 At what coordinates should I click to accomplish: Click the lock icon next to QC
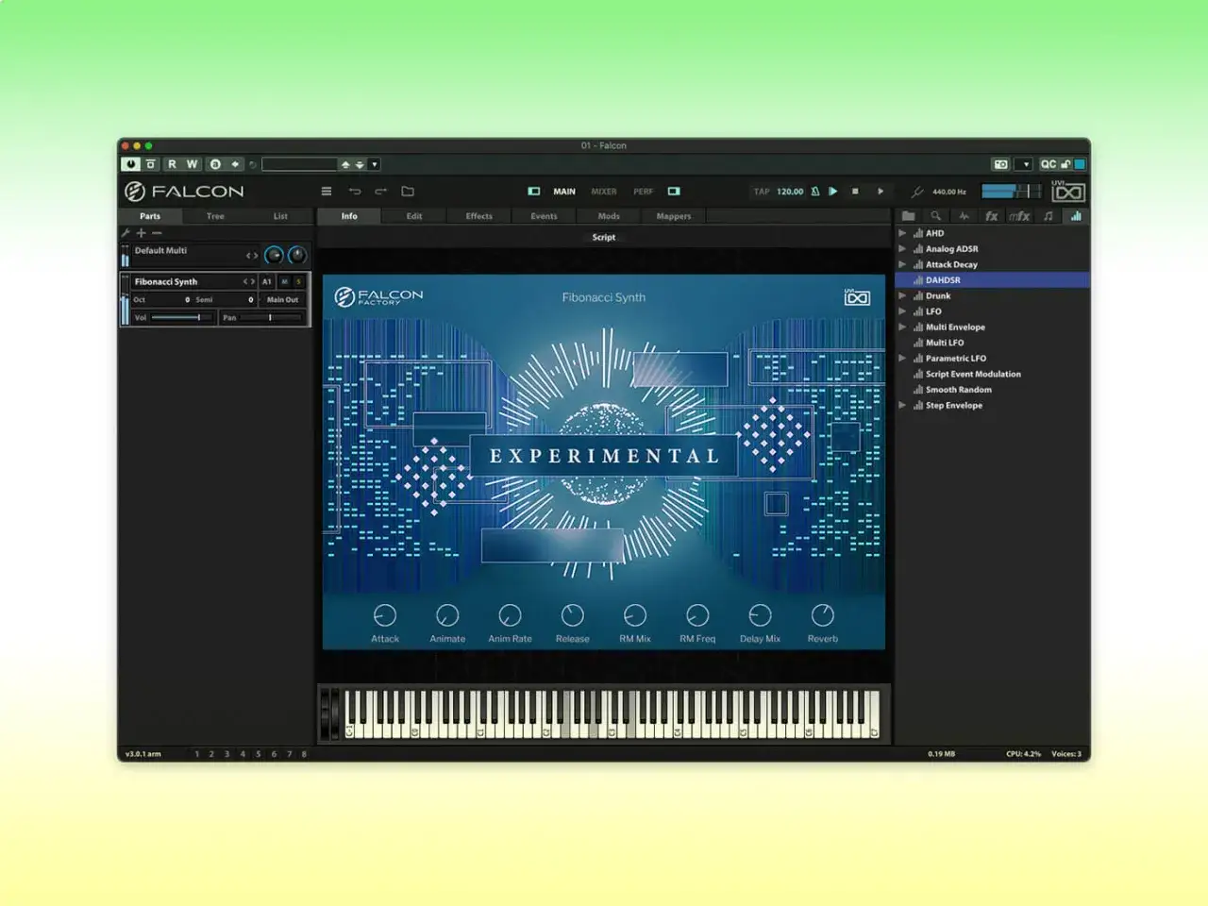pos(1065,164)
